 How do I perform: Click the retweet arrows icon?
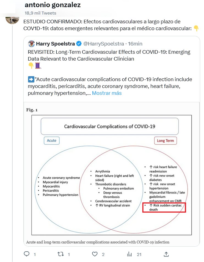(x=60, y=254)
